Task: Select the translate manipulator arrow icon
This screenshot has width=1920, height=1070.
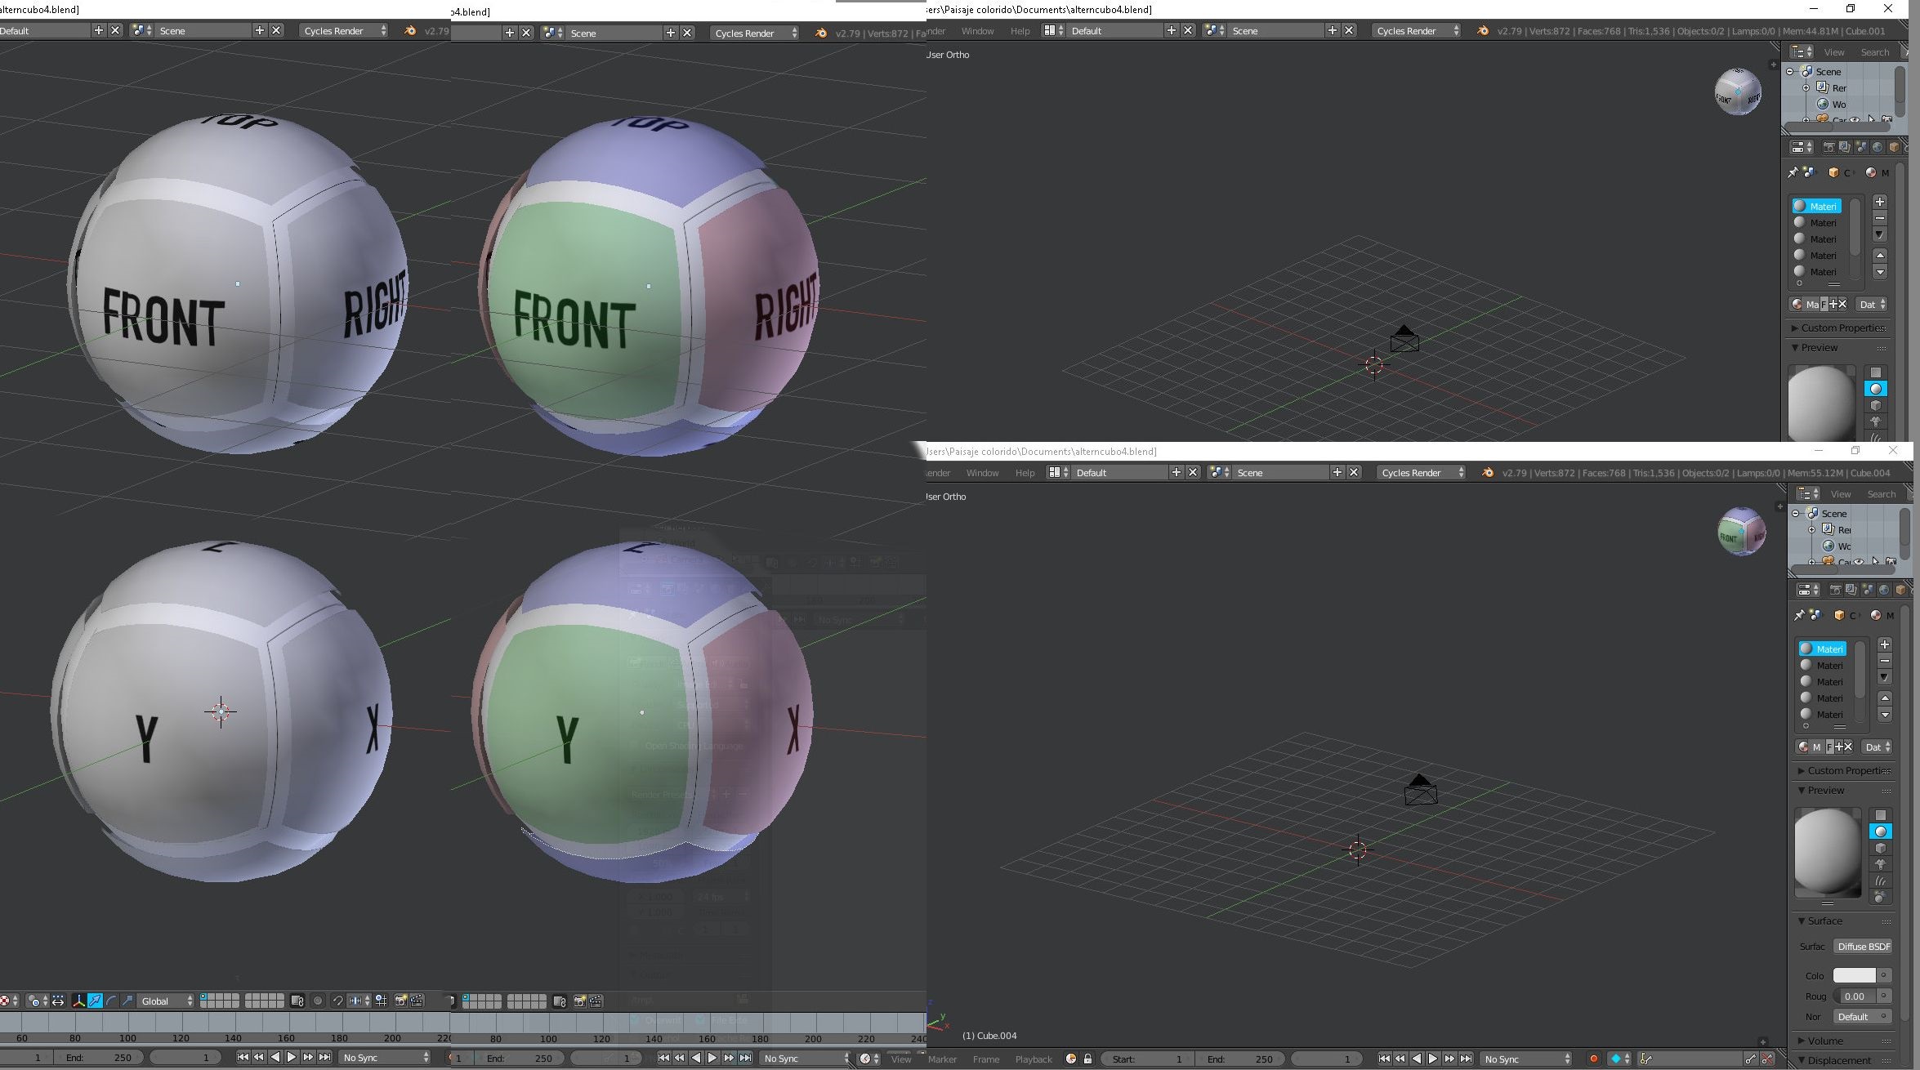Action: tap(95, 1001)
